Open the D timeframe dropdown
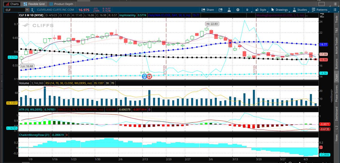Viewport: 340px width, 163px height. click(247, 10)
